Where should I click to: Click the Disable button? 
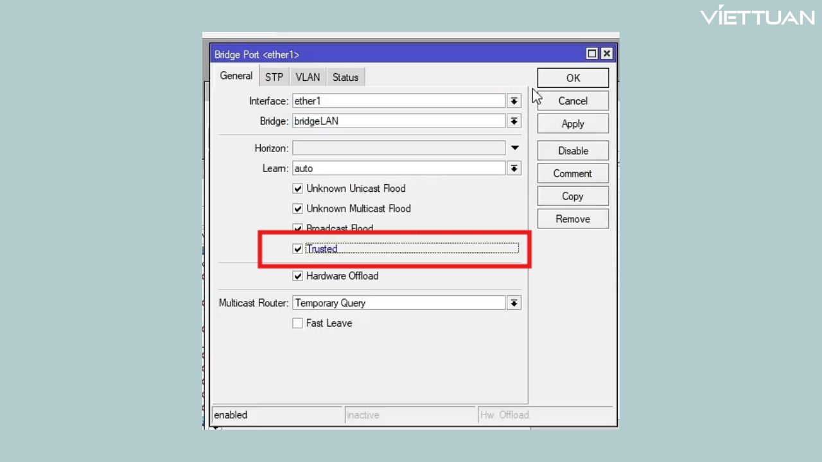coord(573,151)
